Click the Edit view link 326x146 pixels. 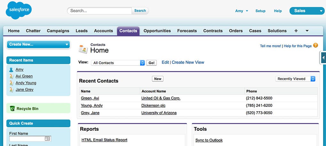click(165, 62)
